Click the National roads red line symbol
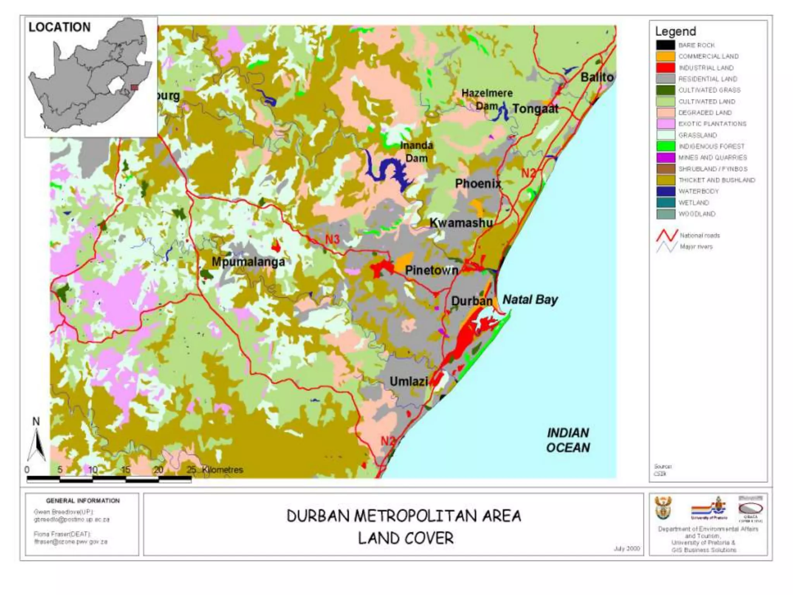 [x=667, y=235]
